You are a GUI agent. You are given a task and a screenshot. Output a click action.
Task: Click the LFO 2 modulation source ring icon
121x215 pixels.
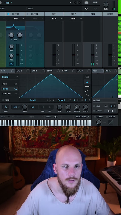(28, 71)
